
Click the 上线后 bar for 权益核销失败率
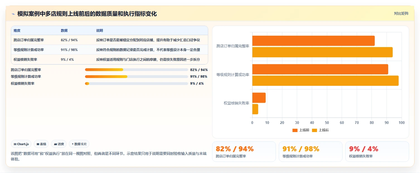pos(255,109)
